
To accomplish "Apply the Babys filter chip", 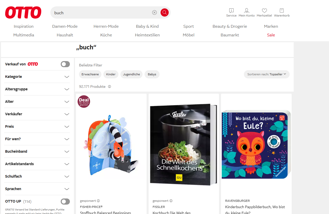I will click(x=152, y=74).
